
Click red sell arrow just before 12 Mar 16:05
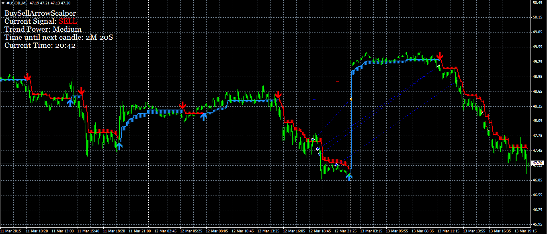tap(278, 95)
